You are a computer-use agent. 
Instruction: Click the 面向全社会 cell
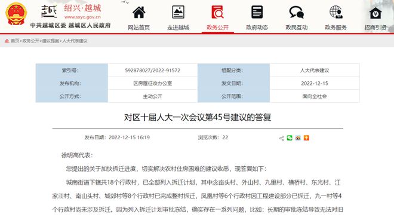tap(315, 96)
